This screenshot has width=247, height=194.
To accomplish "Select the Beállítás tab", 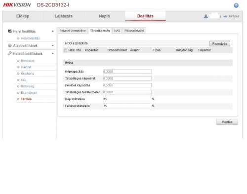I will click(x=145, y=16).
